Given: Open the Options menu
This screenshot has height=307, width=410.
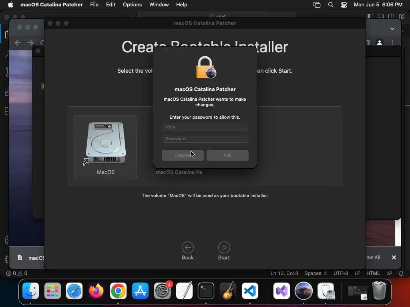Looking at the screenshot, I should (132, 5).
